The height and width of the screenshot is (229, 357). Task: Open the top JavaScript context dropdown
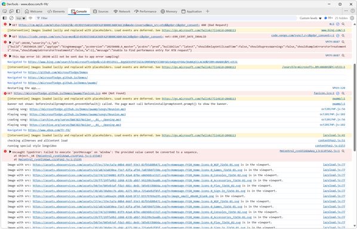[21, 18]
